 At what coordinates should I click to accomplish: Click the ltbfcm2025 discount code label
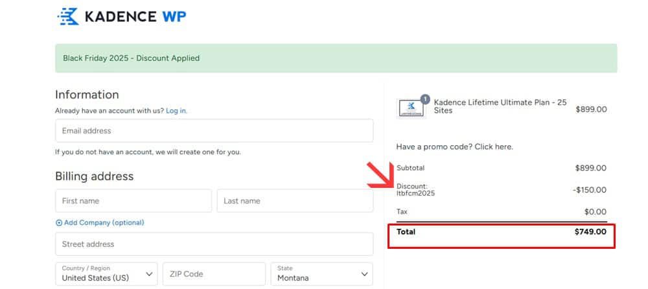tap(415, 193)
